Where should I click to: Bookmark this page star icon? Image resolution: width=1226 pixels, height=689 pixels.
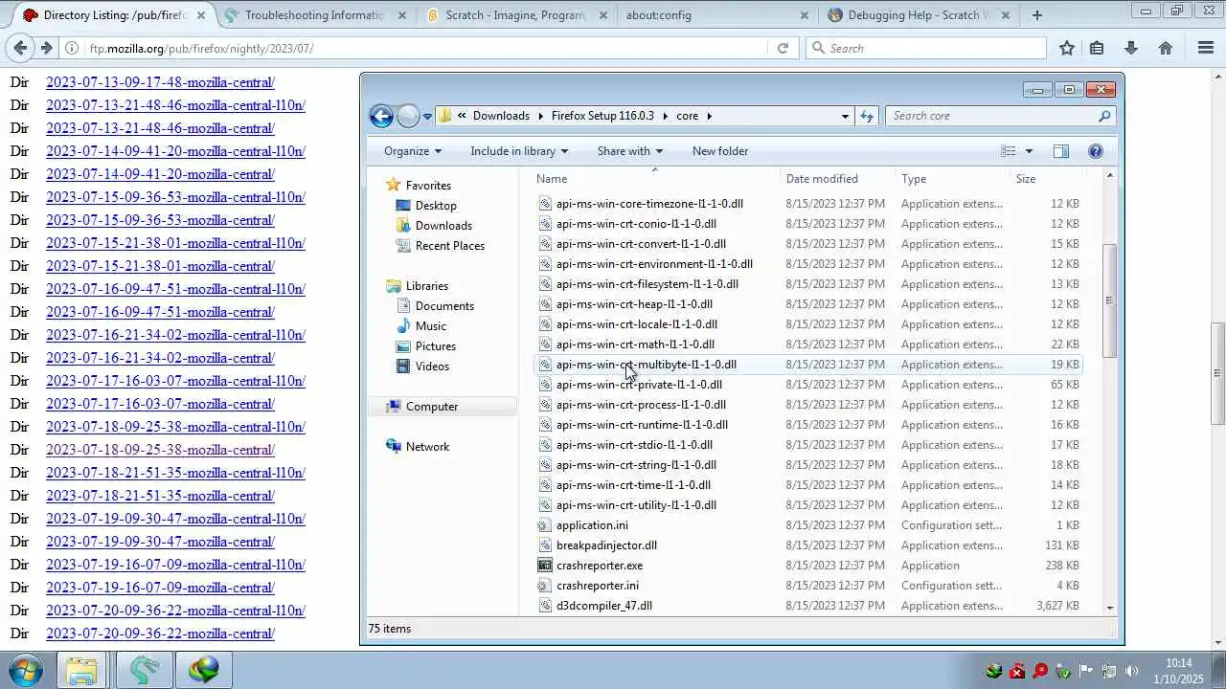[x=1067, y=48]
